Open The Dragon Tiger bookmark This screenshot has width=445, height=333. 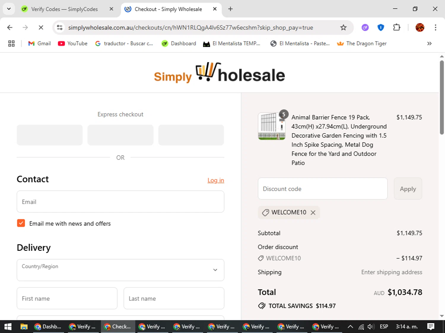click(x=362, y=44)
